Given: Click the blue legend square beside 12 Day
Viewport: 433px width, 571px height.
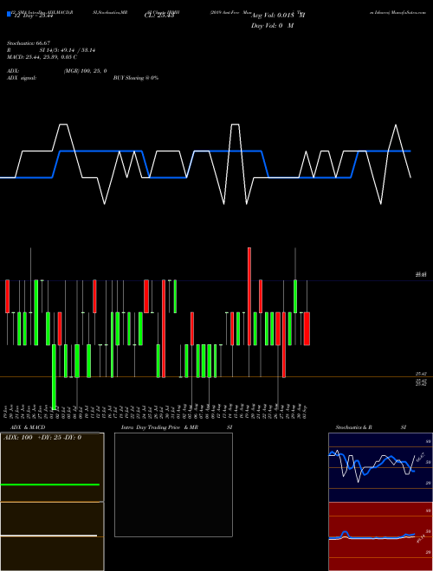Looking at the screenshot, I should pos(9,15).
